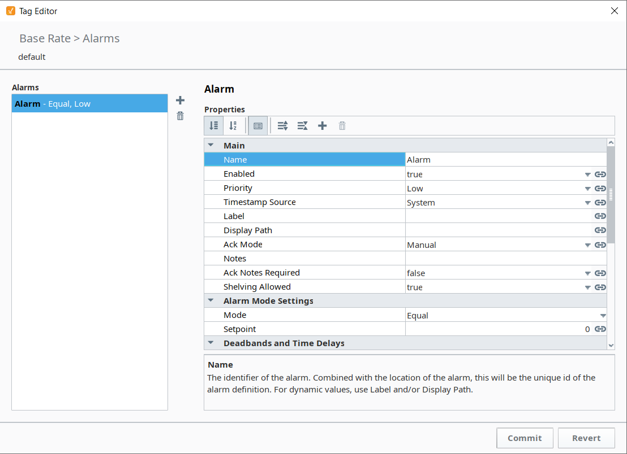Expand the Deadbands and Time Delays section
Image resolution: width=627 pixels, height=454 pixels.
[211, 343]
